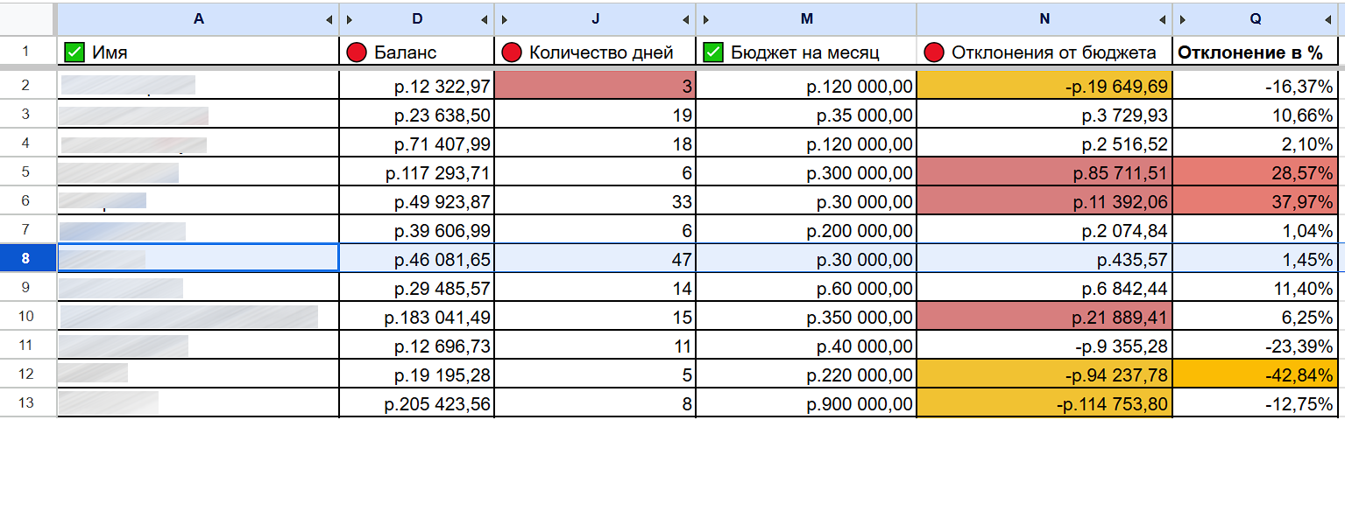Expand hidden columns right of column A
This screenshot has height=525, width=1345.
coord(329,19)
